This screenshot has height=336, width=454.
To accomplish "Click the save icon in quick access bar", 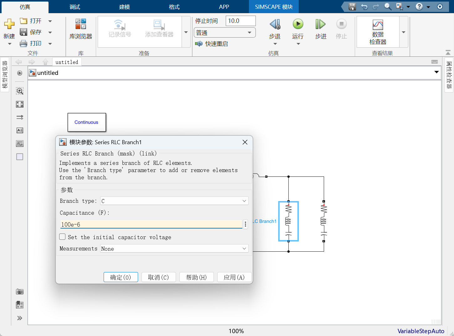I will click(x=352, y=7).
